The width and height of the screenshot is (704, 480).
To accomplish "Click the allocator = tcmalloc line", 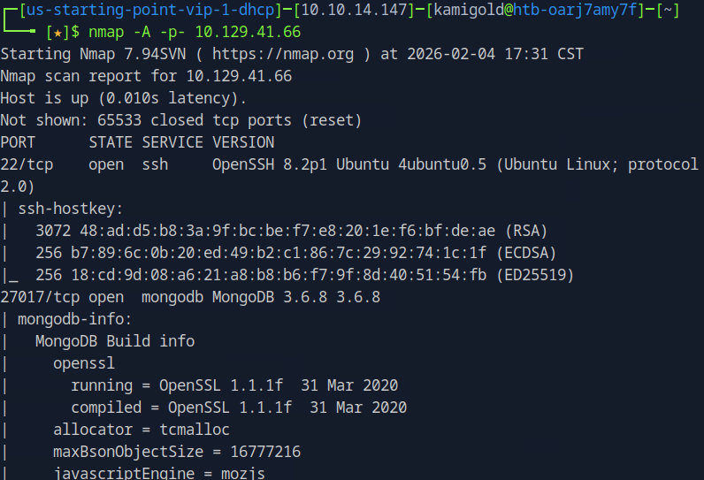I will point(141,430).
